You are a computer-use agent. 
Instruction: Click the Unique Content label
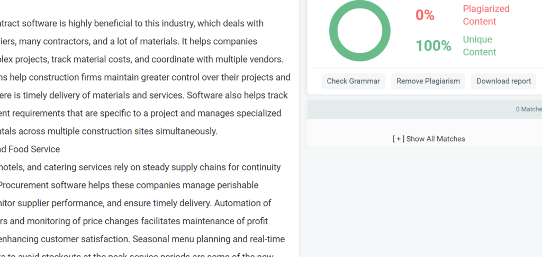pos(479,46)
